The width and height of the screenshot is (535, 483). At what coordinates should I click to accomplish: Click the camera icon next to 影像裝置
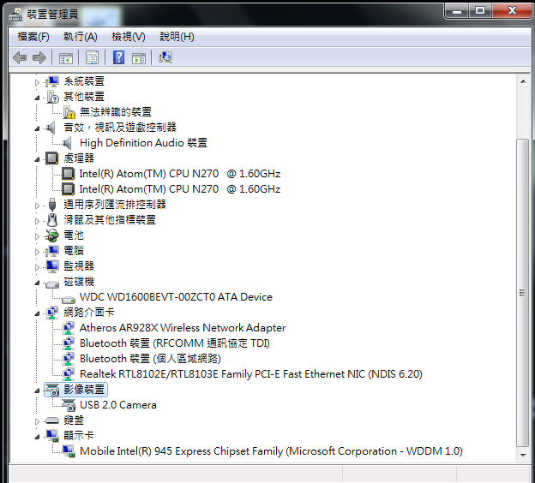click(x=52, y=390)
